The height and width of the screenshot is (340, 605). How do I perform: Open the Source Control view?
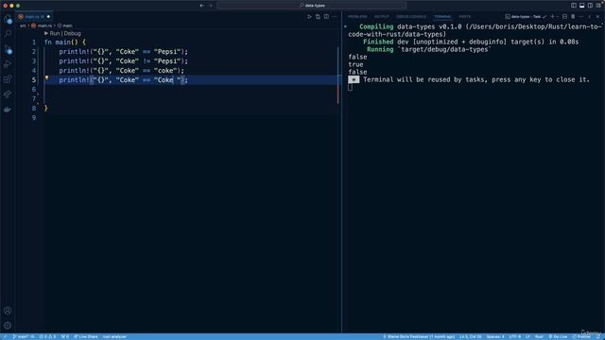(x=8, y=49)
